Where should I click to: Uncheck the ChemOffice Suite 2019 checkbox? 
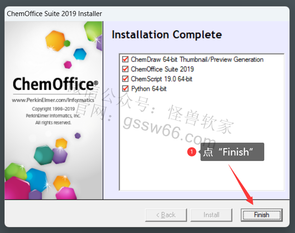(x=125, y=69)
